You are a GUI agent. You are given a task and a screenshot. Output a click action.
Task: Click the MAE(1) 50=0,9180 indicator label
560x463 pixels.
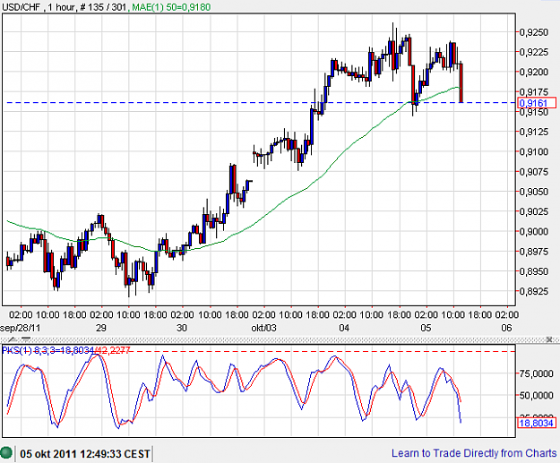[171, 7]
